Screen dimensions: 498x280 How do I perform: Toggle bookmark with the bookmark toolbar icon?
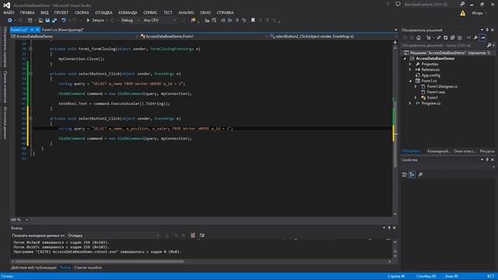(253, 20)
